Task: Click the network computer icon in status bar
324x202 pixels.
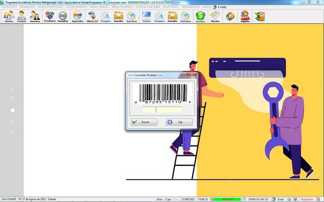Action: coord(295,199)
